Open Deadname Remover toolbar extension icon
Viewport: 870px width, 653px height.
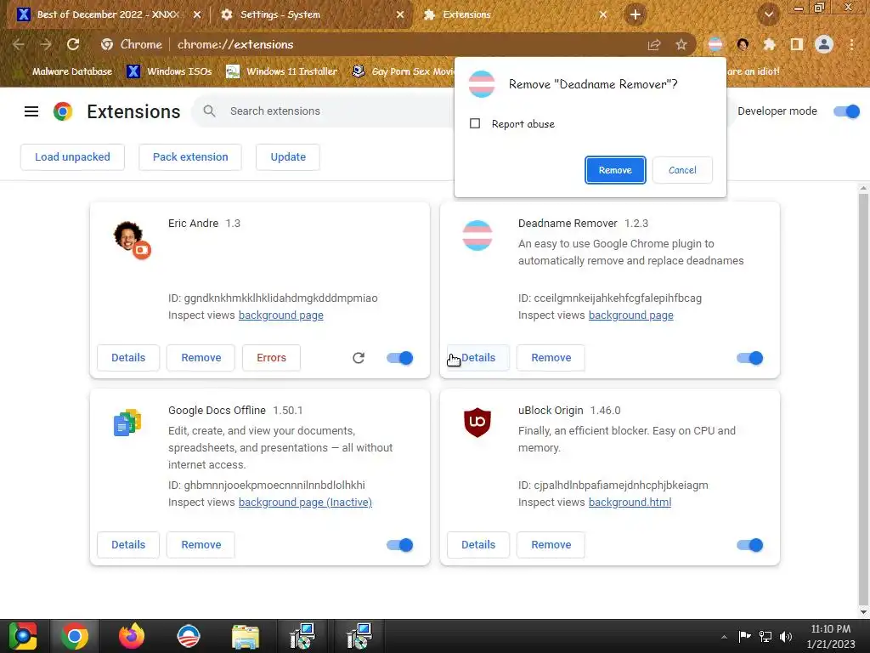(715, 44)
